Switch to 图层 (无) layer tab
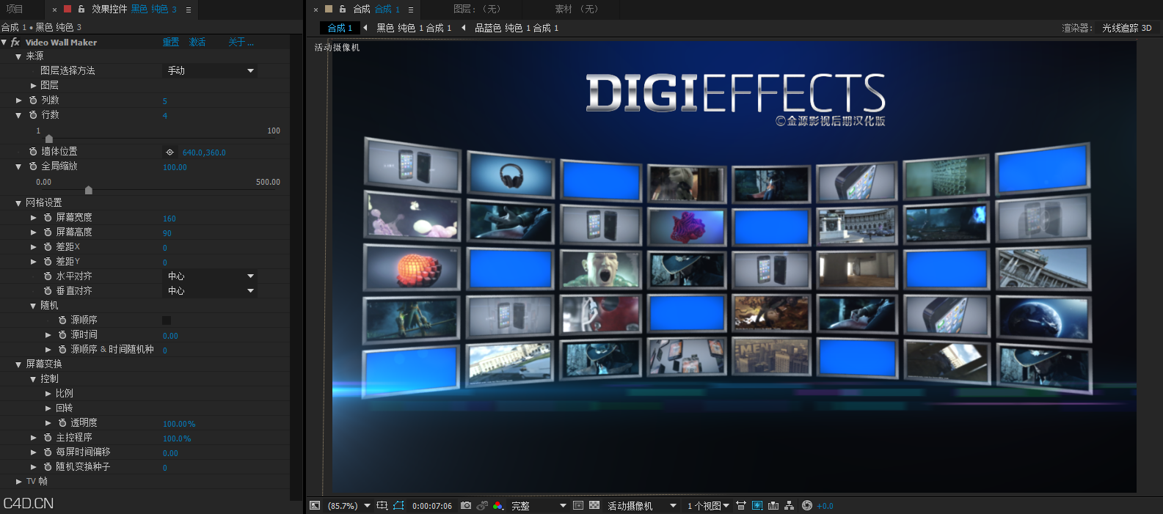 [x=477, y=9]
